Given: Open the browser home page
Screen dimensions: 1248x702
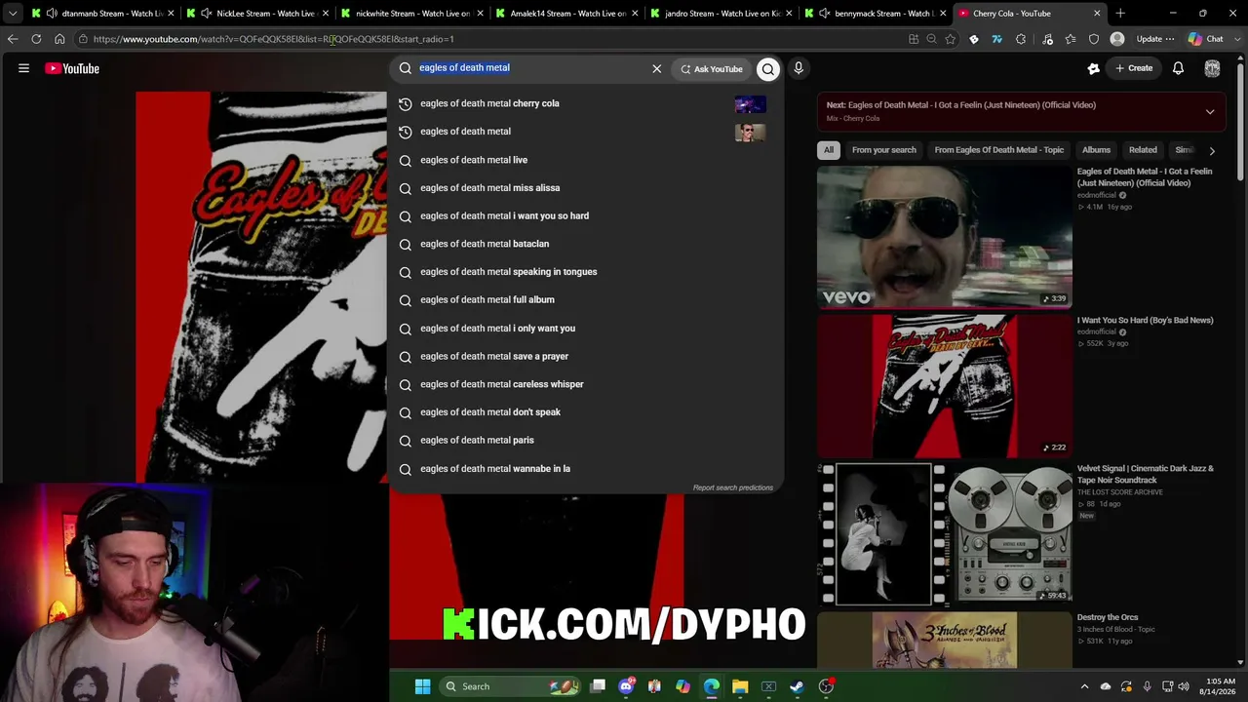Looking at the screenshot, I should 59,39.
